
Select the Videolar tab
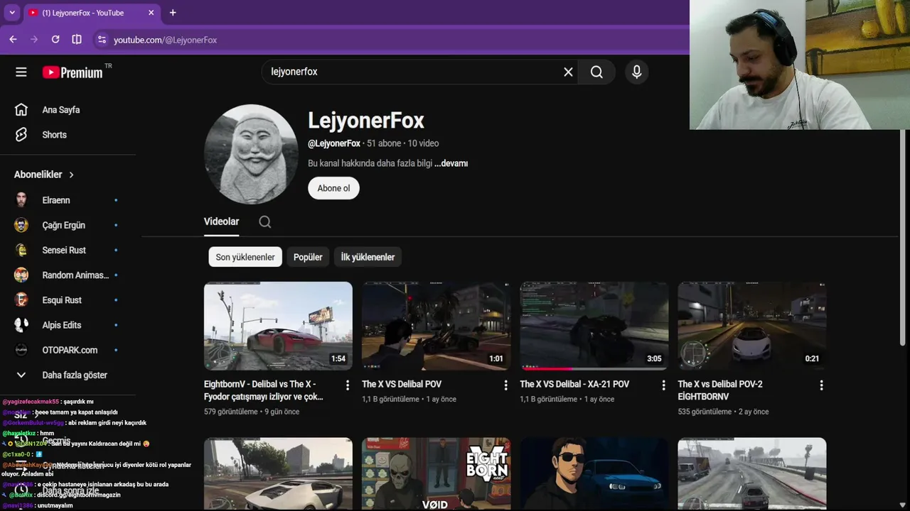(x=221, y=221)
